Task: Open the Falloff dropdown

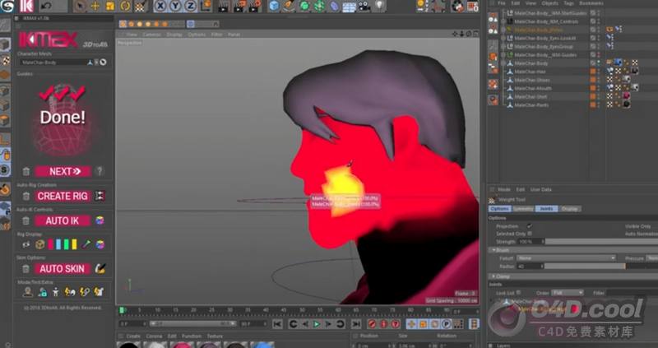Action: [567, 258]
